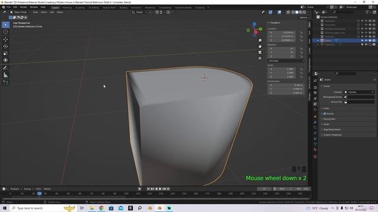Open Modifier properties wrench icon
Viewport: 378px width, 212px height.
tap(315, 122)
